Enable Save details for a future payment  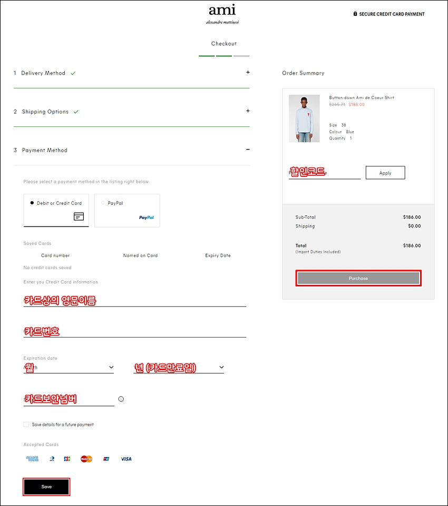[x=26, y=424]
